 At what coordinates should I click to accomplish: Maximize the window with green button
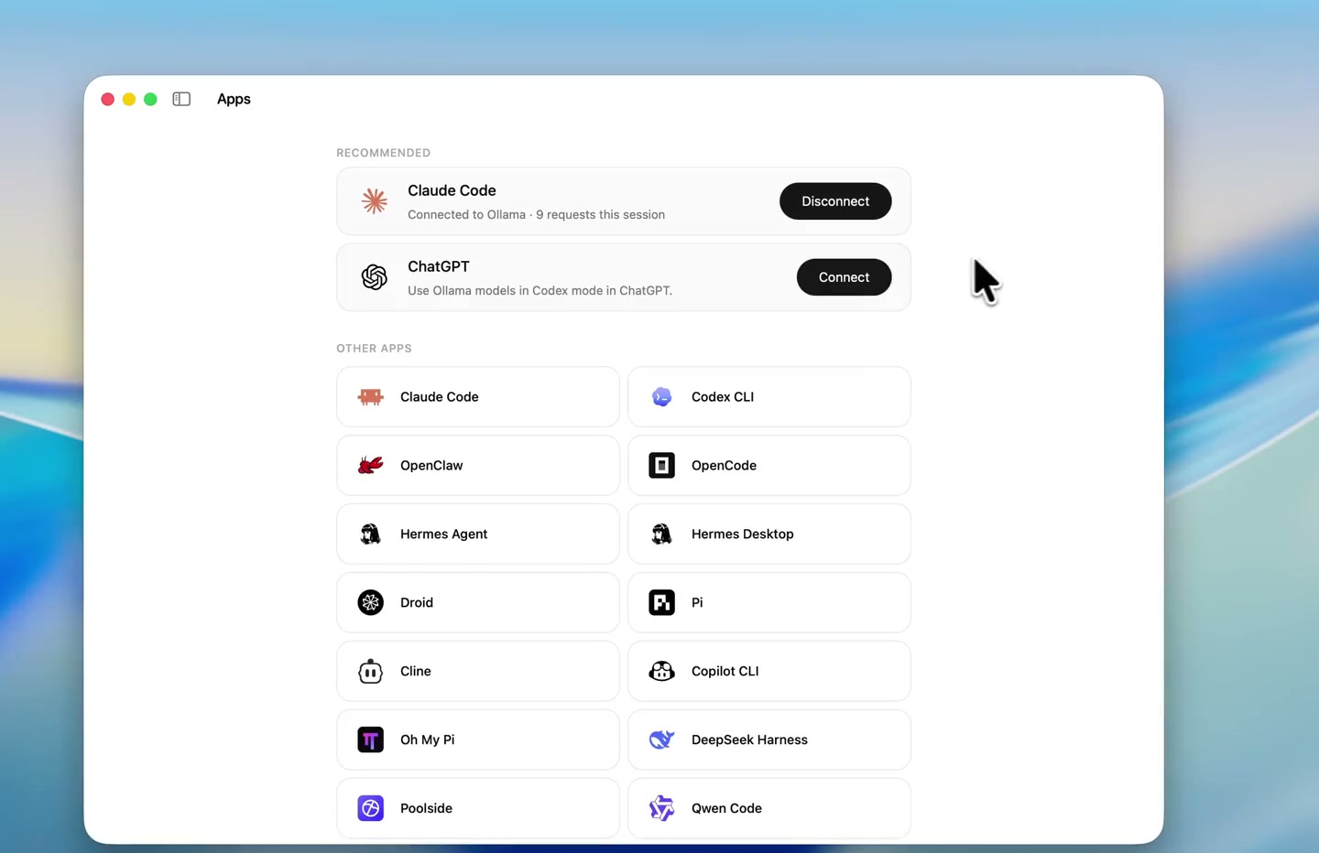click(150, 99)
